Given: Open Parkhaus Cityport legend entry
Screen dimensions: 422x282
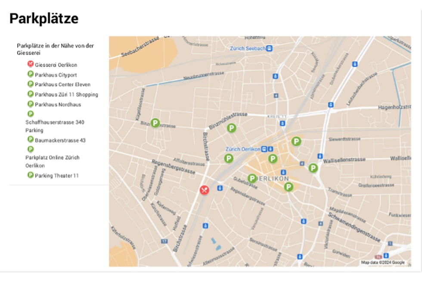Looking at the screenshot, I should [x=56, y=75].
